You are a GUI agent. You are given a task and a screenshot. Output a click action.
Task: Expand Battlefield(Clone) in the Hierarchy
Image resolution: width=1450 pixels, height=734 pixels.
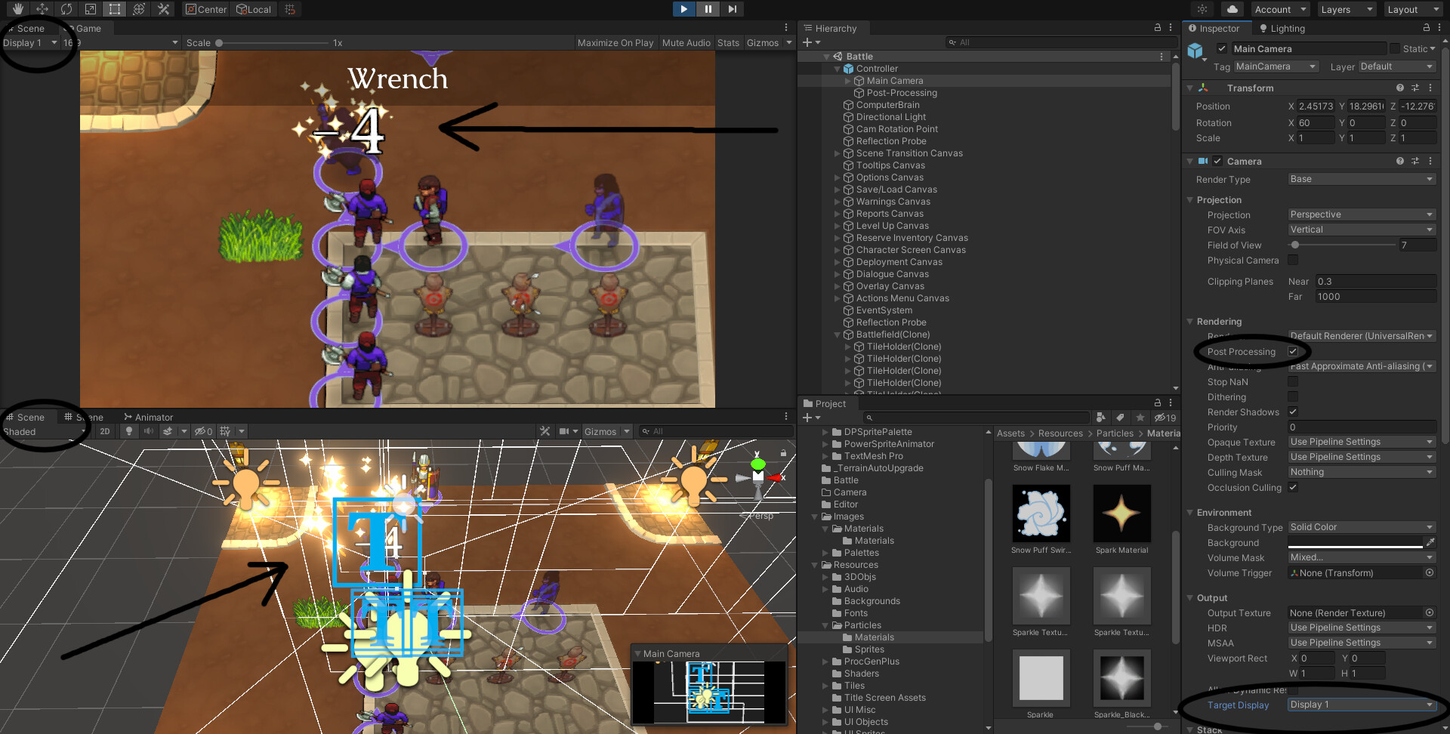837,335
